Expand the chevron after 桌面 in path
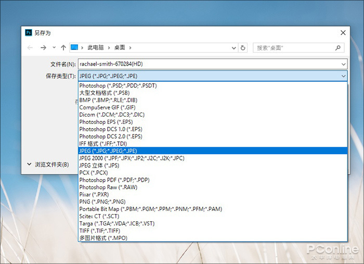364x264 pixels. pyautogui.click(x=130, y=48)
